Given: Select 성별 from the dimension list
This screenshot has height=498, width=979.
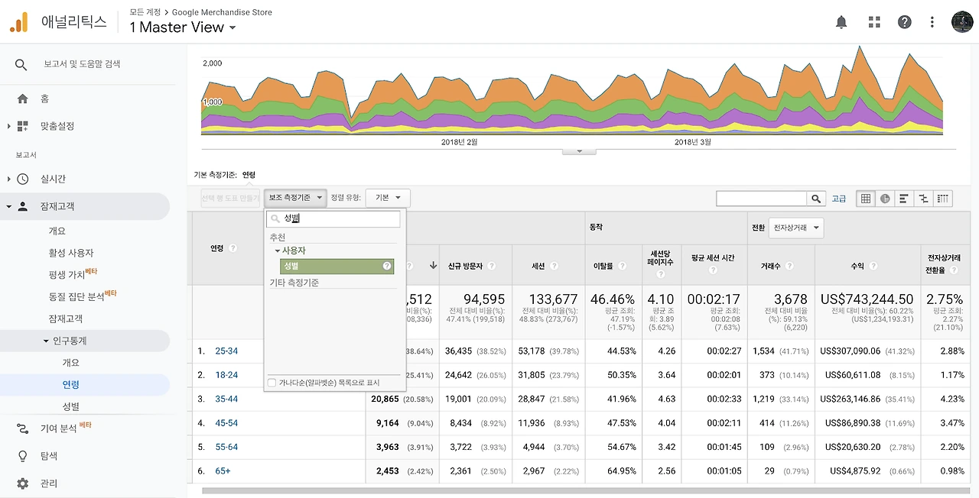Looking at the screenshot, I should (337, 266).
